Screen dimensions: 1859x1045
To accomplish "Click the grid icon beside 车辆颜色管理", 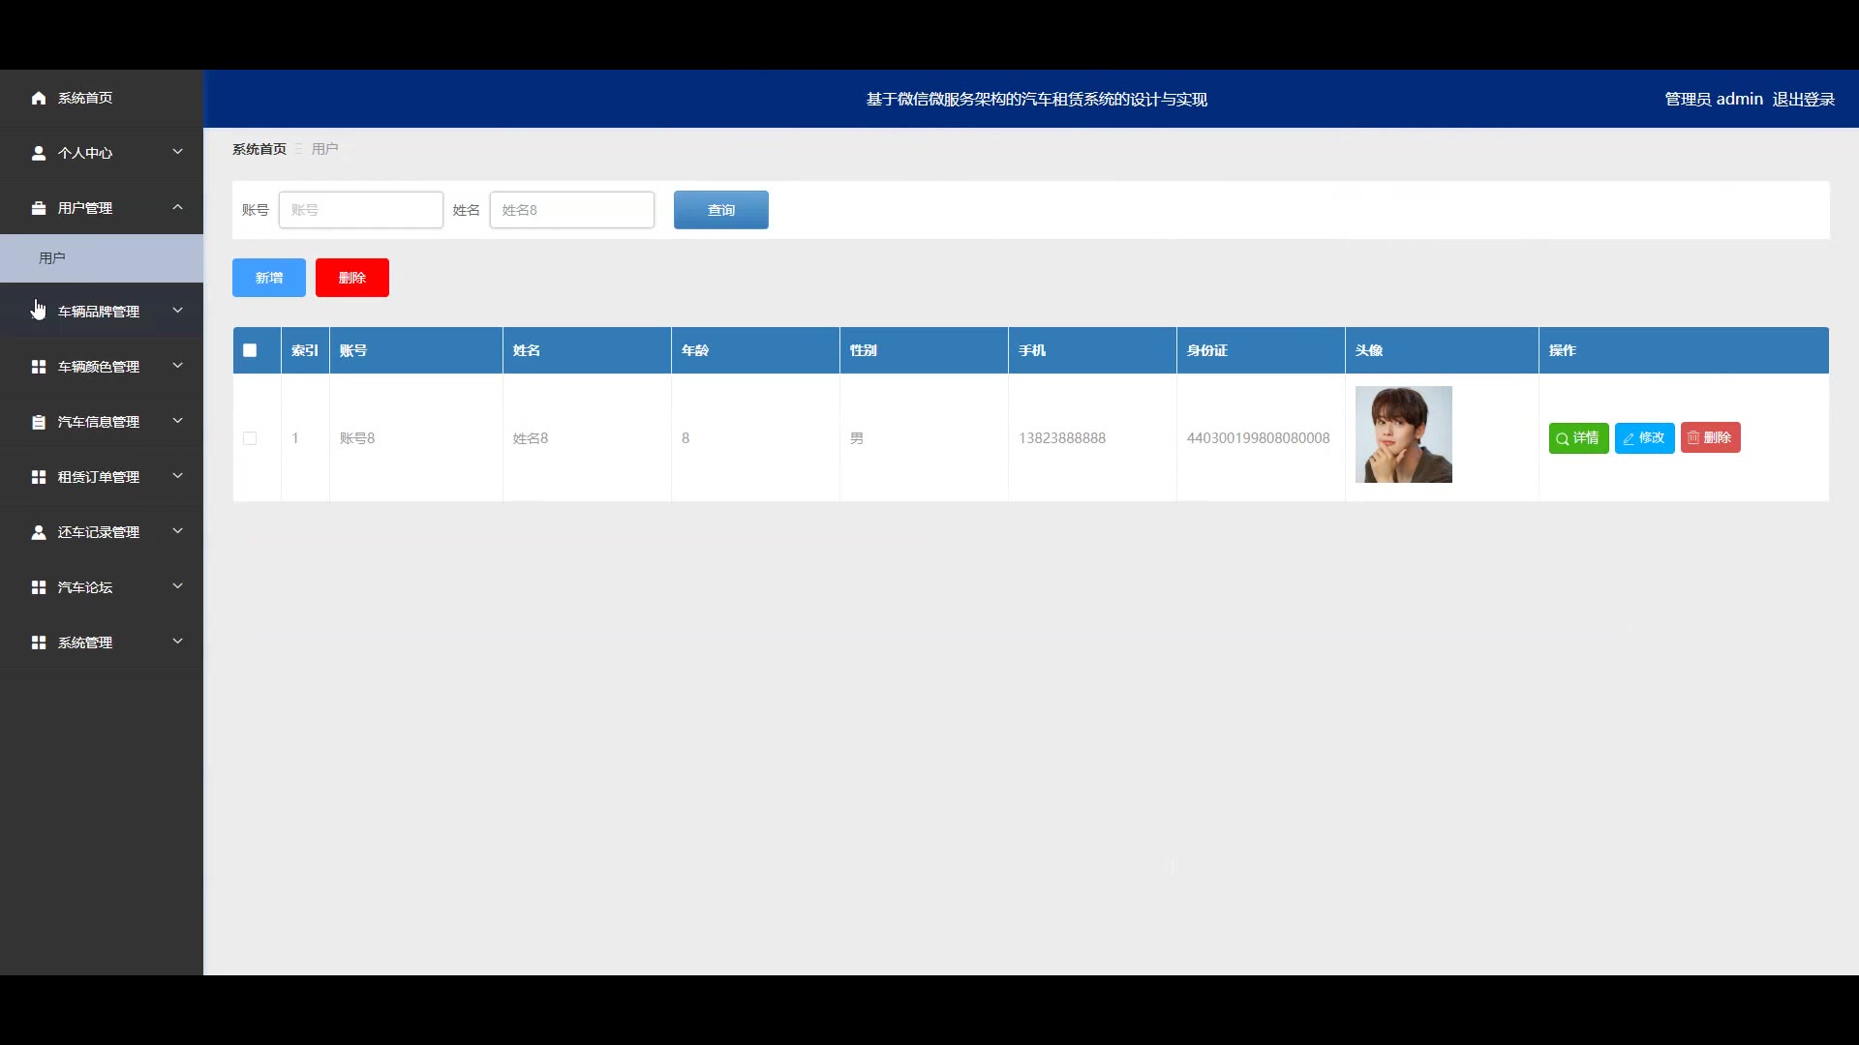I will [x=39, y=367].
